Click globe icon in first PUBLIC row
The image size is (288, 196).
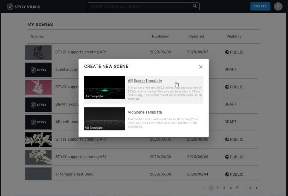227,52
